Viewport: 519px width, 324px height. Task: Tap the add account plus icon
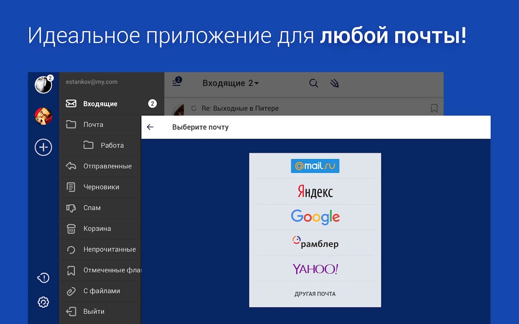[43, 147]
